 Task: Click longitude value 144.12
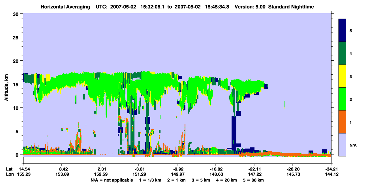(331, 174)
